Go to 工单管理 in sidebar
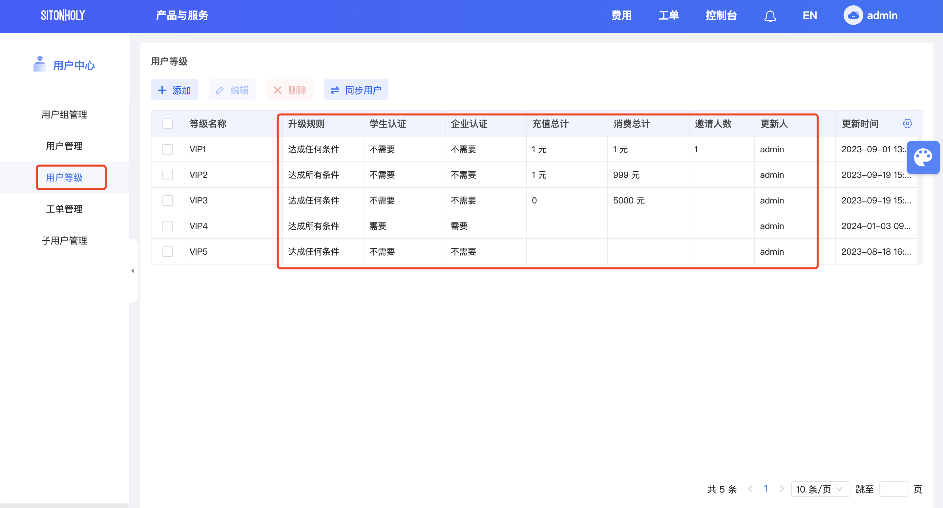Viewport: 943px width, 508px height. [64, 209]
